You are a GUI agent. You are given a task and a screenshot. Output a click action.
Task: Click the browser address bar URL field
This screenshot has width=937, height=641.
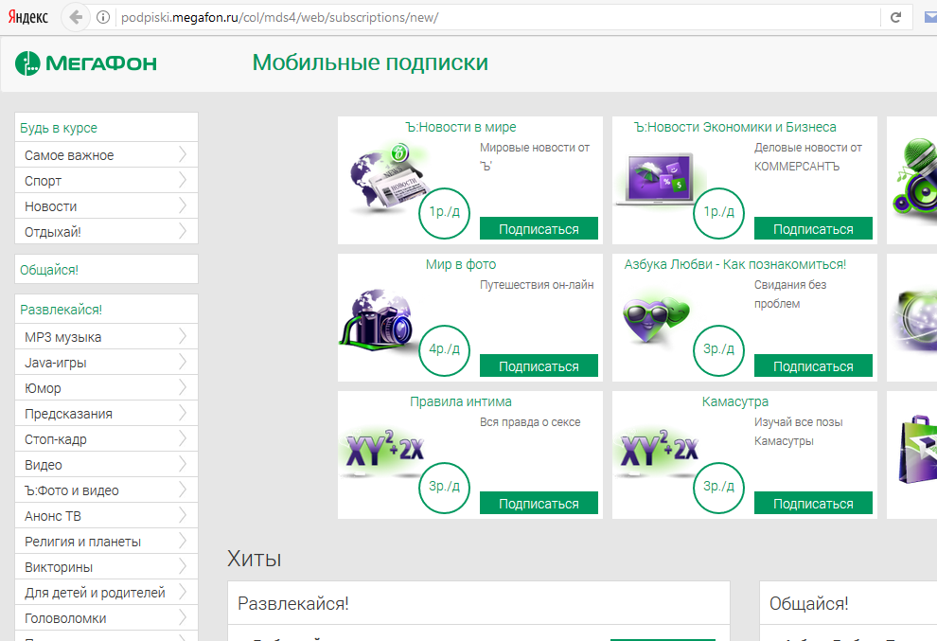point(473,17)
